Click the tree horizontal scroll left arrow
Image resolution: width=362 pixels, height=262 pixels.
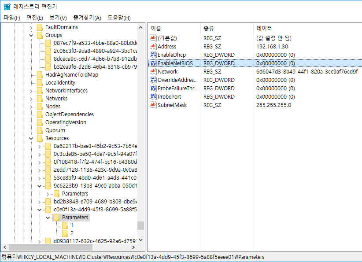(x=4, y=247)
